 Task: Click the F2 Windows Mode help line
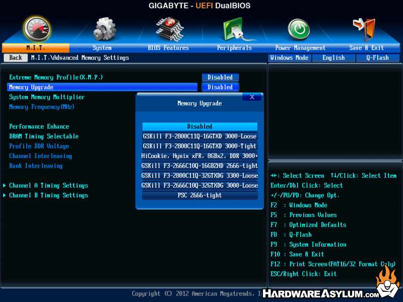click(x=299, y=205)
